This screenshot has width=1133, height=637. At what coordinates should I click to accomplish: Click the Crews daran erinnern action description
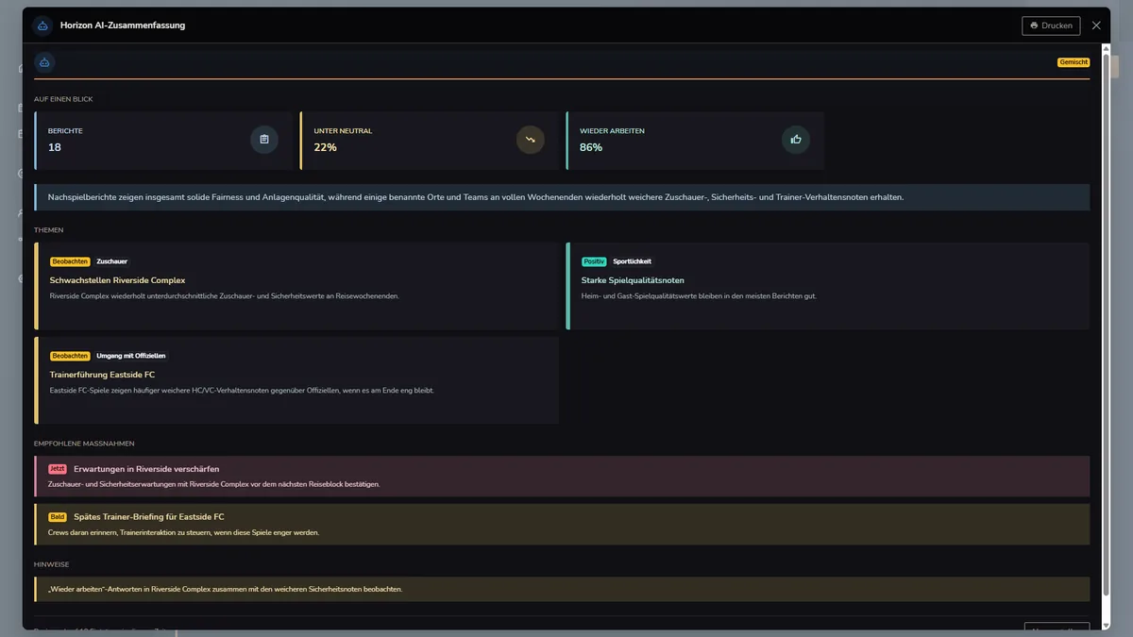(183, 532)
